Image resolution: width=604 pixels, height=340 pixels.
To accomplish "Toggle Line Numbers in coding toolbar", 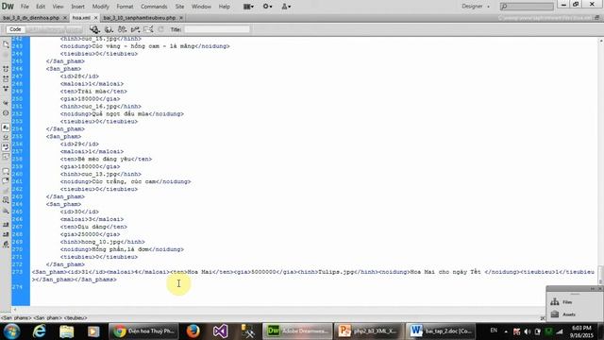I will (6, 127).
